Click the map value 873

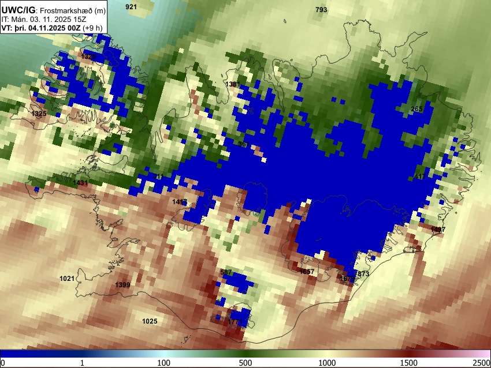(x=363, y=274)
